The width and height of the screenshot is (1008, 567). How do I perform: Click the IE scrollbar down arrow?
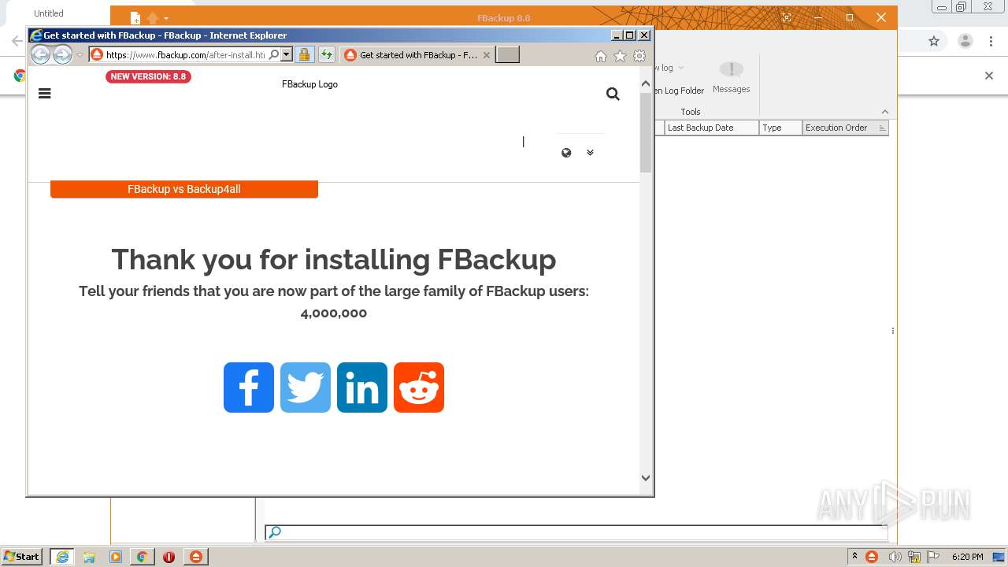click(x=646, y=477)
